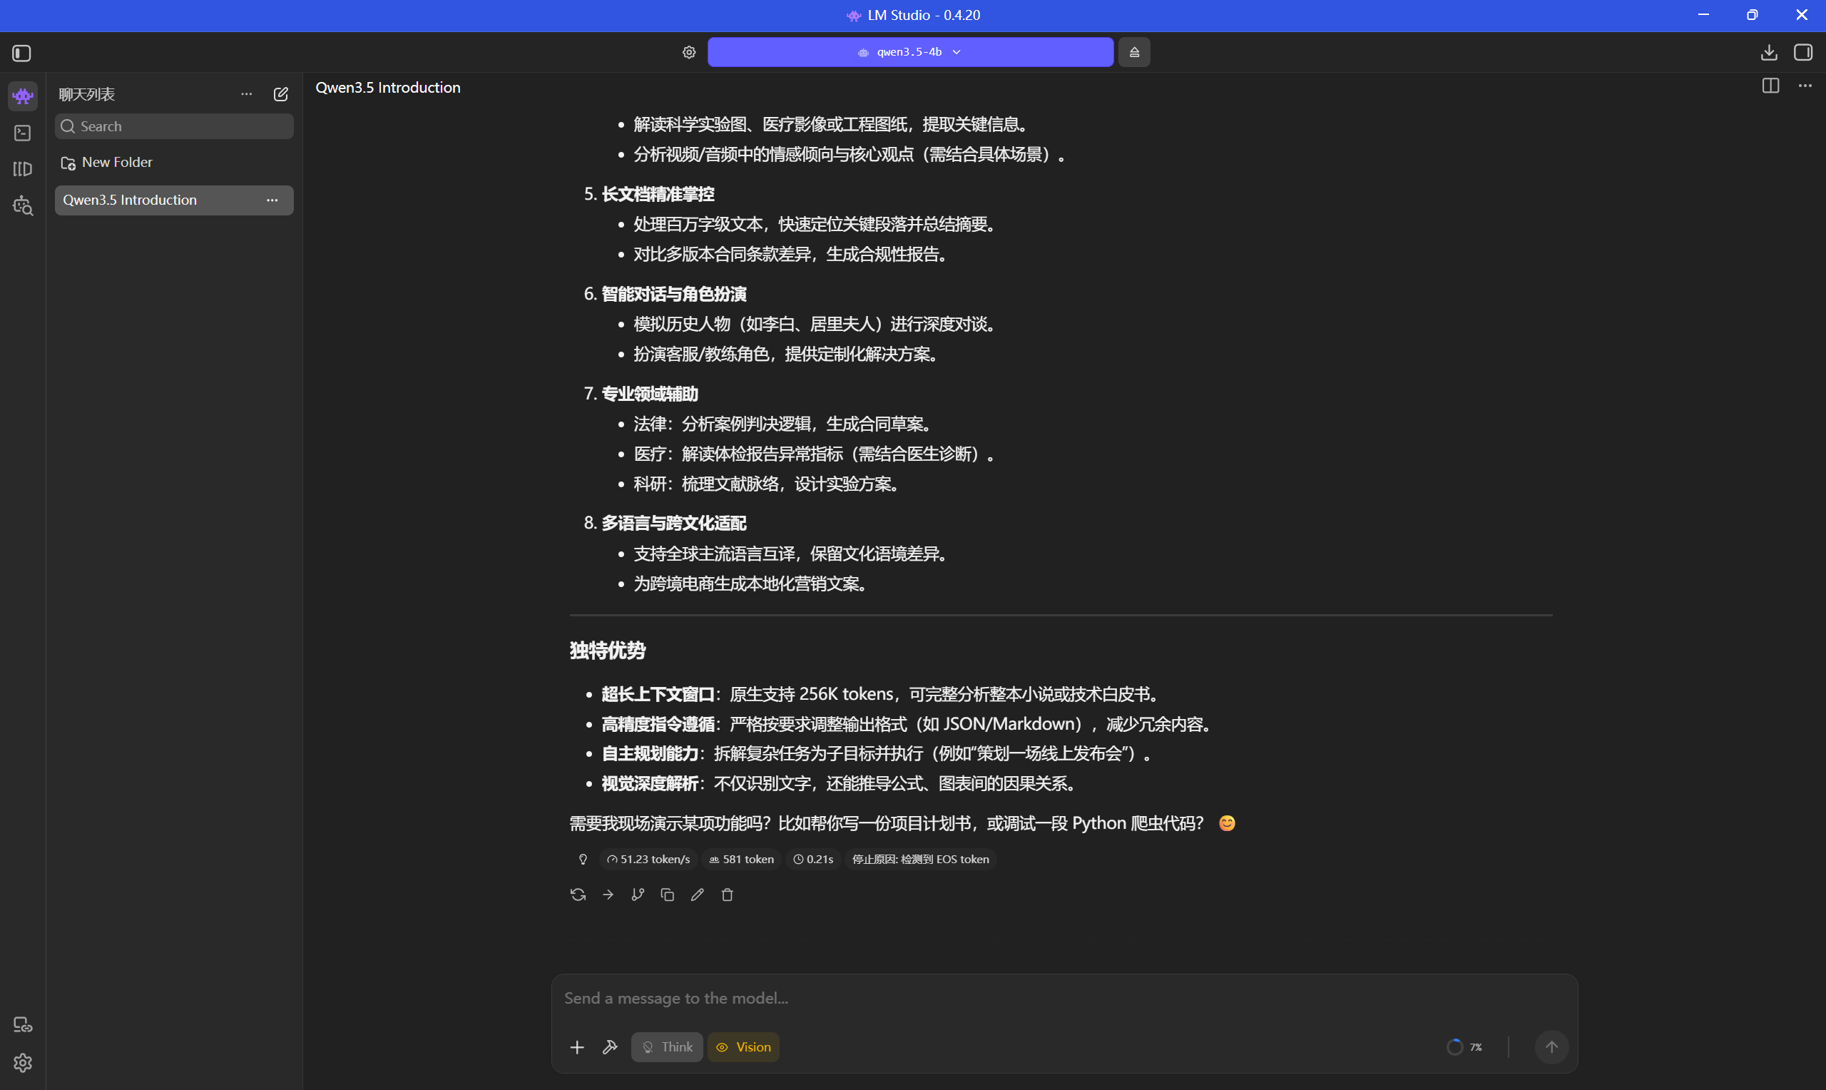The width and height of the screenshot is (1826, 1090).
Task: Click the 专业领域辅助 list heading
Action: click(x=650, y=394)
